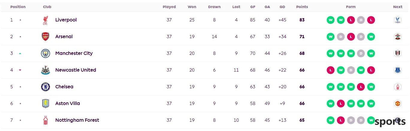Click Newcastle United's red position-down arrow
The image size is (410, 131).
click(x=20, y=70)
